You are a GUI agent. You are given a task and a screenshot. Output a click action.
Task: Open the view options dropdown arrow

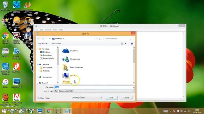126,44
